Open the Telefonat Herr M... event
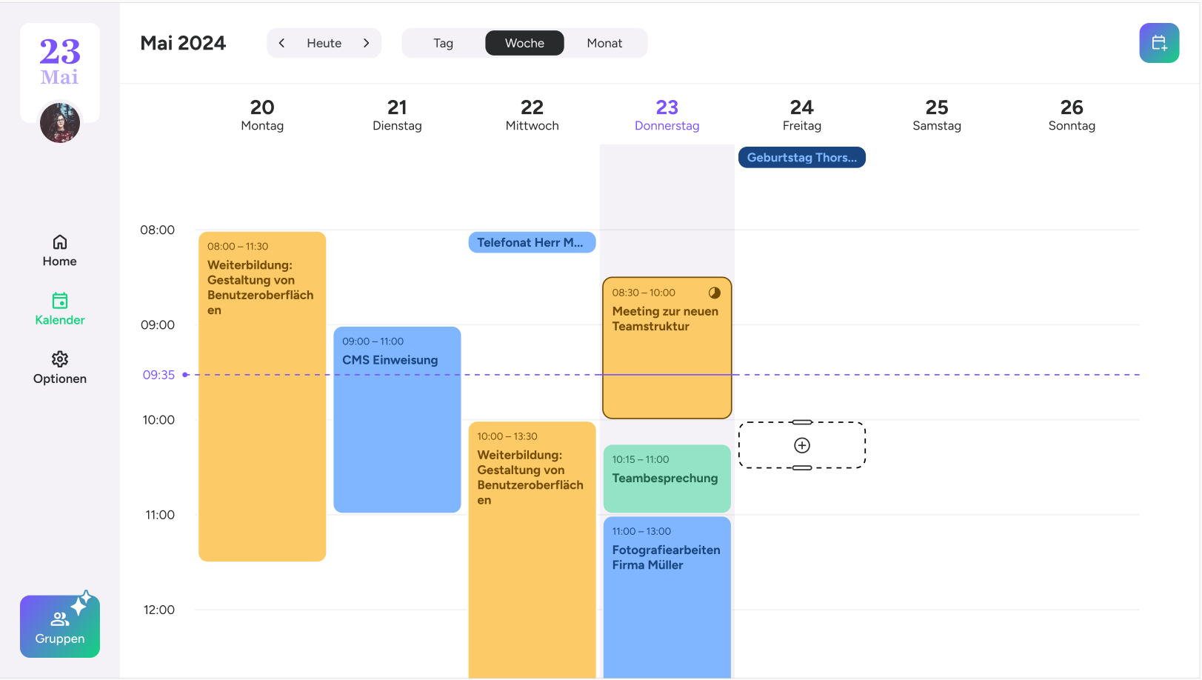Viewport: 1202px width, 680px height. coord(532,242)
